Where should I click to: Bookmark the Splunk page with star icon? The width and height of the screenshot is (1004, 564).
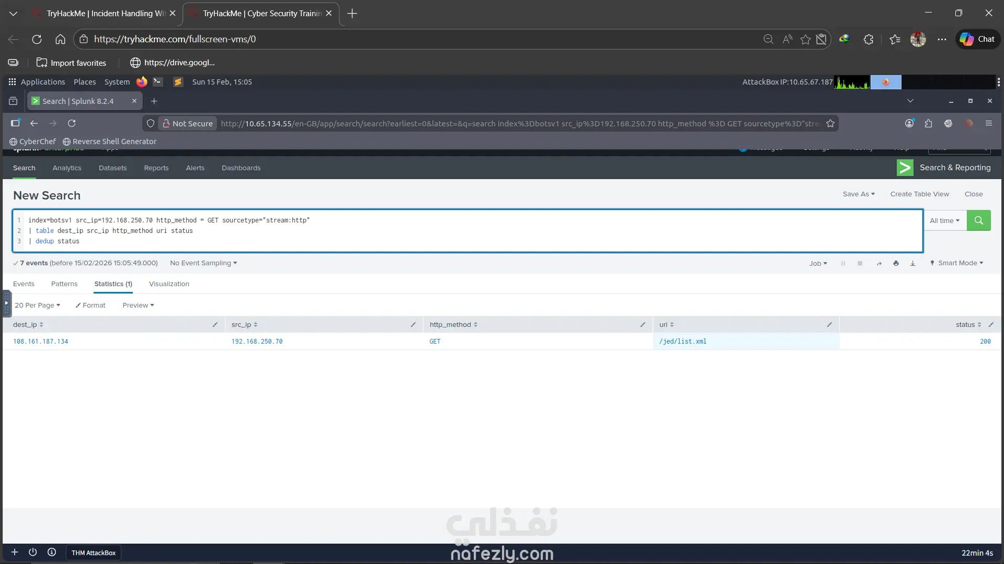click(830, 123)
